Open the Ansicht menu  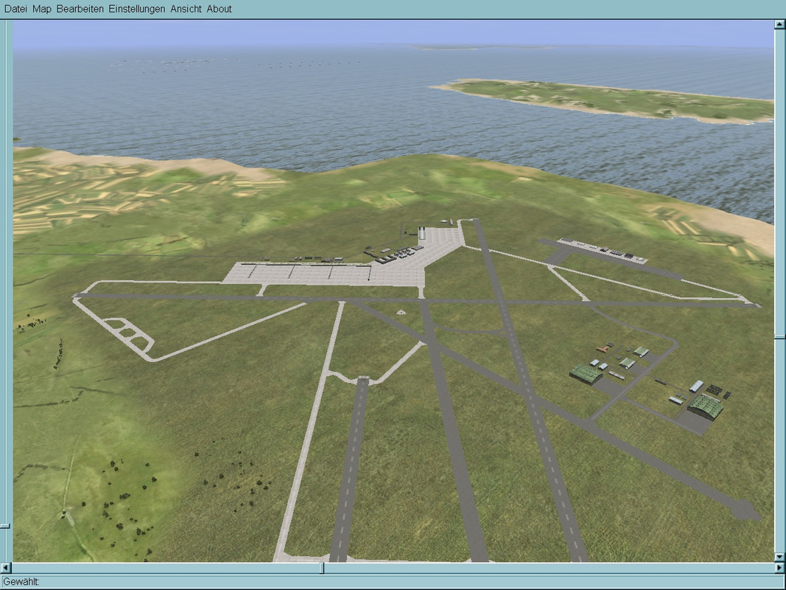(x=186, y=9)
